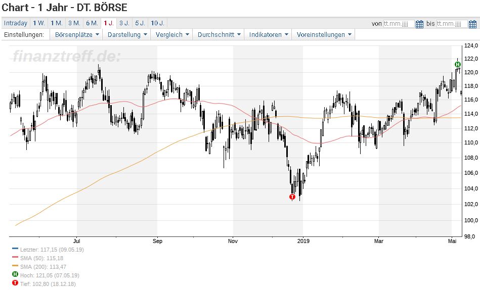This screenshot has width=480, height=290.
Task: Click the 'SMA (200): 113,47' legend entry
Action: [43, 267]
